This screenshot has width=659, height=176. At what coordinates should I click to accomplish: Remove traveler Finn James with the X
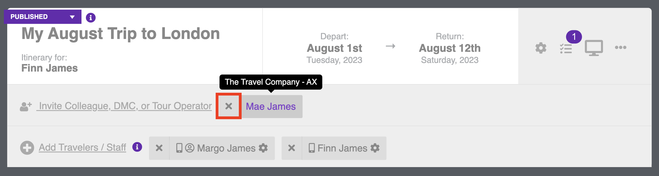[292, 148]
